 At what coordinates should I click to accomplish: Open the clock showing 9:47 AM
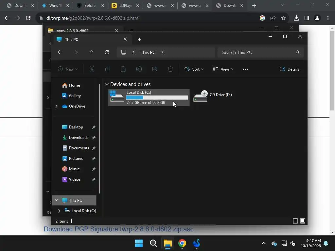pos(311,243)
